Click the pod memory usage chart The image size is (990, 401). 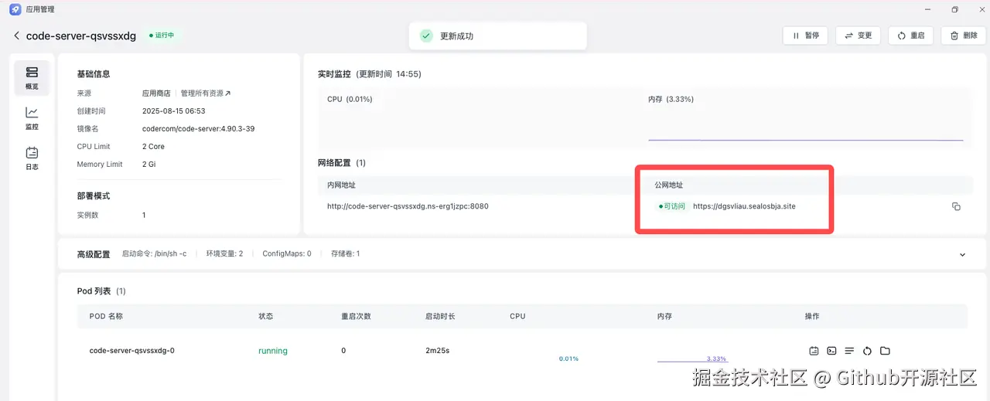(x=692, y=359)
